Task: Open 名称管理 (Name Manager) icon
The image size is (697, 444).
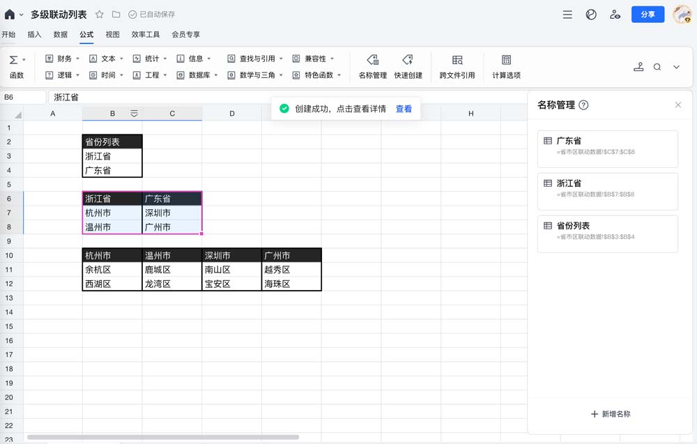Action: click(x=372, y=61)
